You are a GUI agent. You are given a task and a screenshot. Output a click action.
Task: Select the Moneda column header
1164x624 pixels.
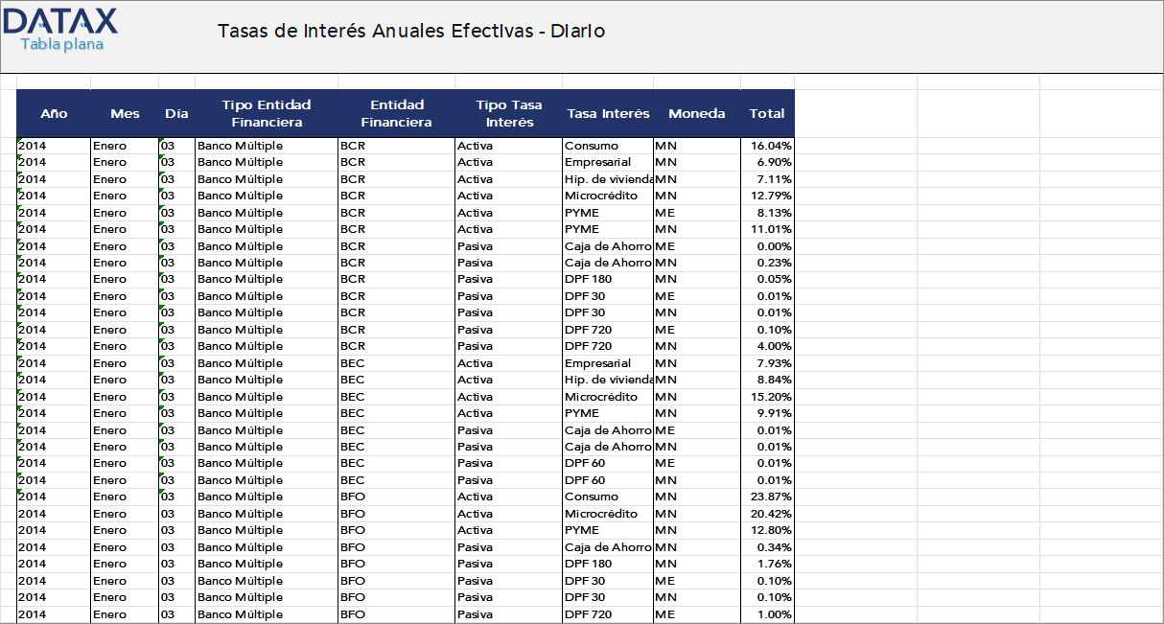pyautogui.click(x=697, y=113)
